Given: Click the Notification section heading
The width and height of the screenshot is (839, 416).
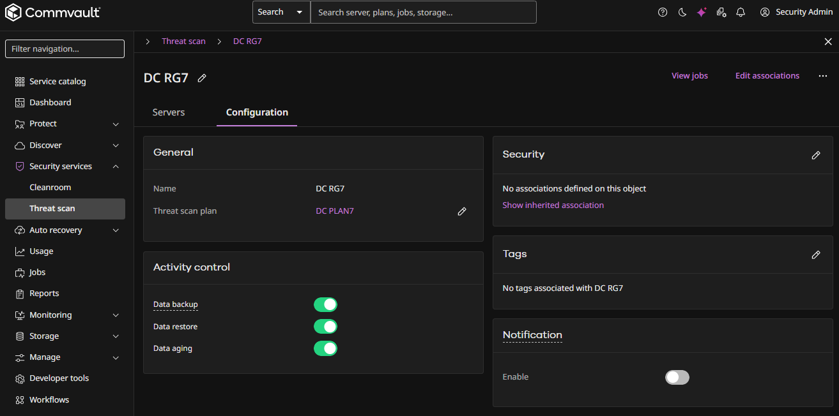Looking at the screenshot, I should point(532,335).
